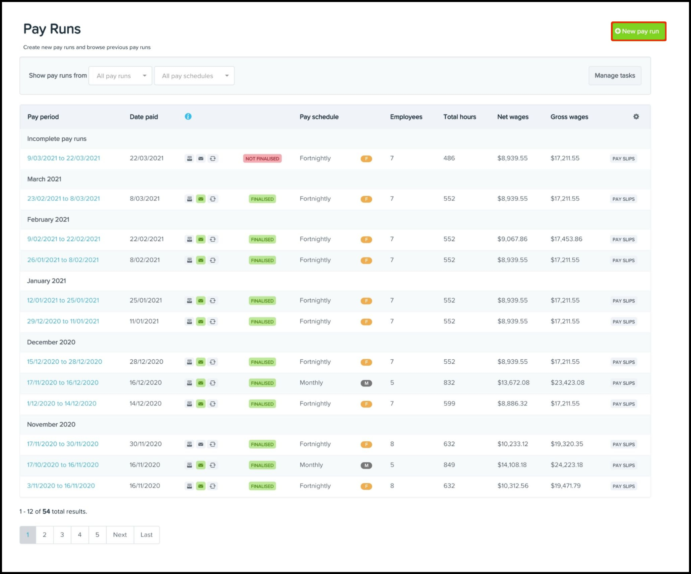Click the Next pagination button
This screenshot has height=574, width=691.
(120, 535)
